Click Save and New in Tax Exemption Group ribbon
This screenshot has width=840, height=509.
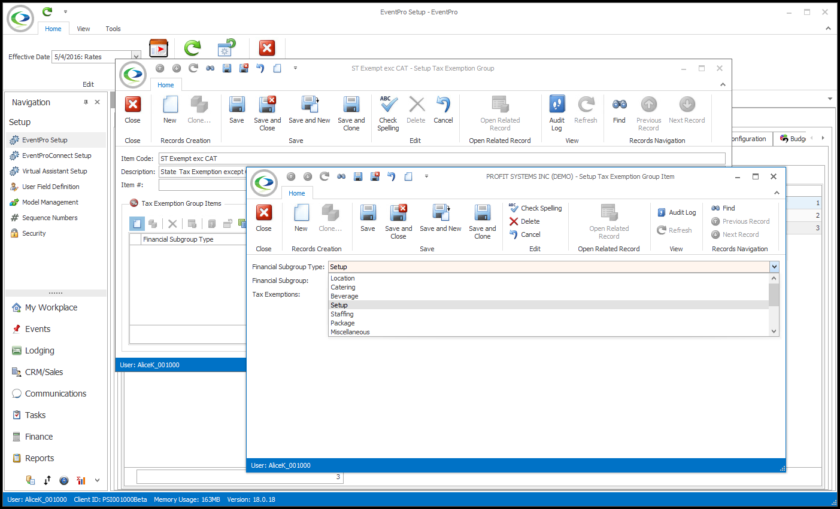(309, 110)
